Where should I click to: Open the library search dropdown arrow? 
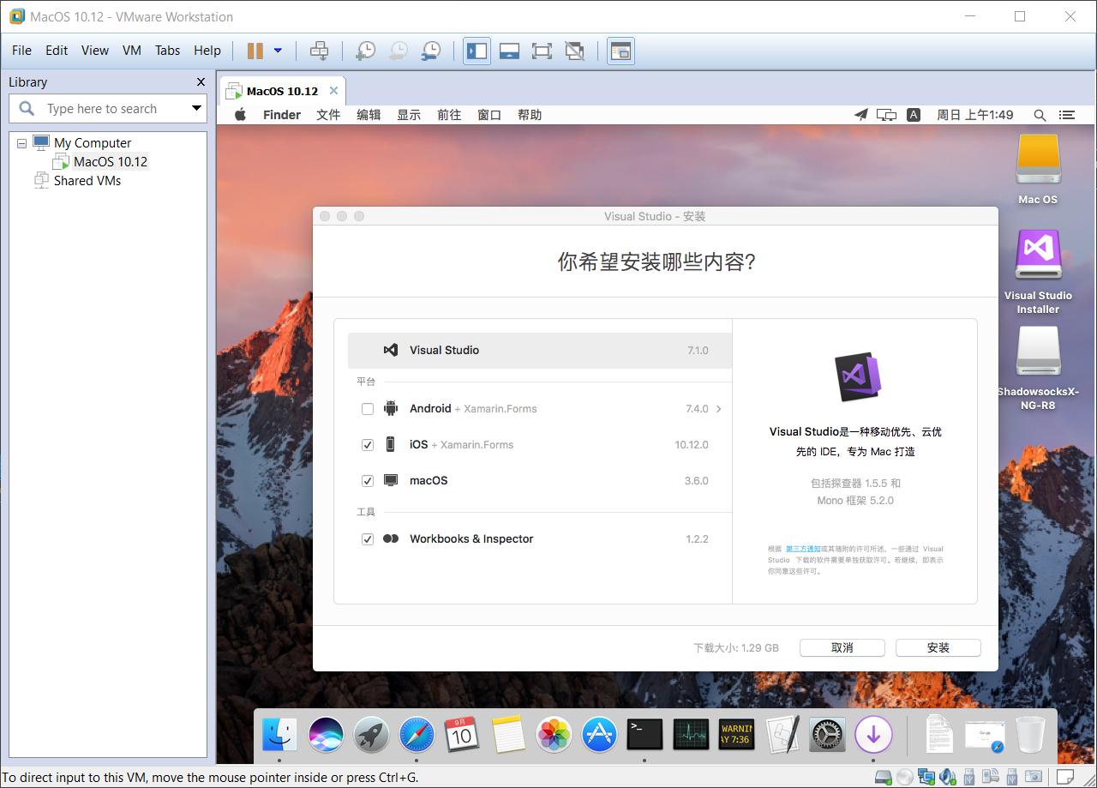197,109
